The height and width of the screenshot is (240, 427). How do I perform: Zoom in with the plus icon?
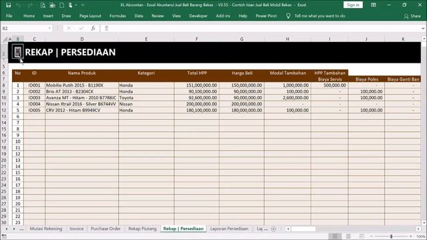(411, 237)
